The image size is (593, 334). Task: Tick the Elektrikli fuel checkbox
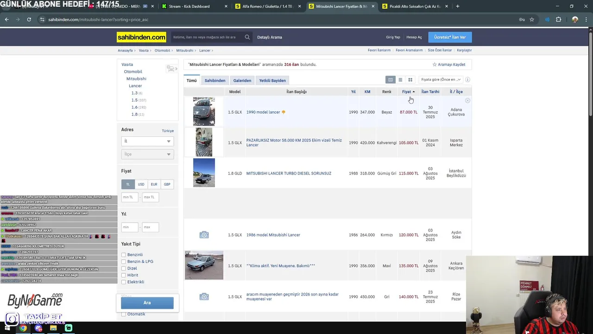point(124,282)
